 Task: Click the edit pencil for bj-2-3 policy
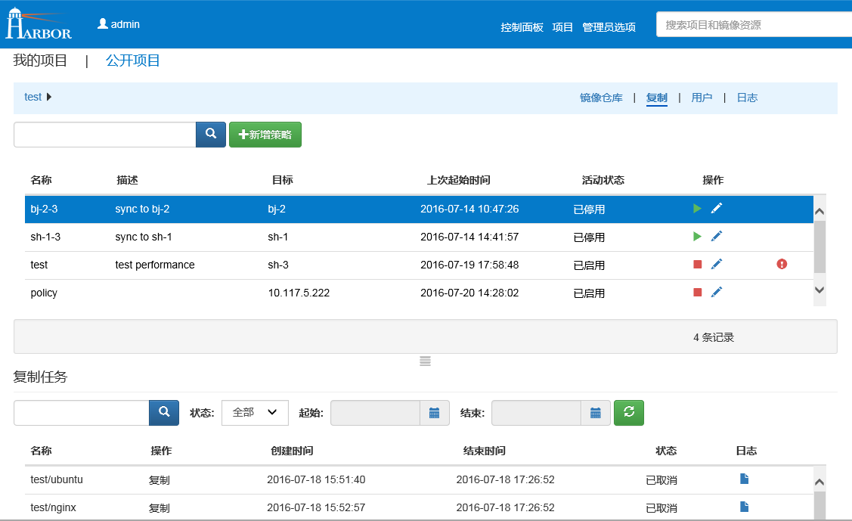717,209
